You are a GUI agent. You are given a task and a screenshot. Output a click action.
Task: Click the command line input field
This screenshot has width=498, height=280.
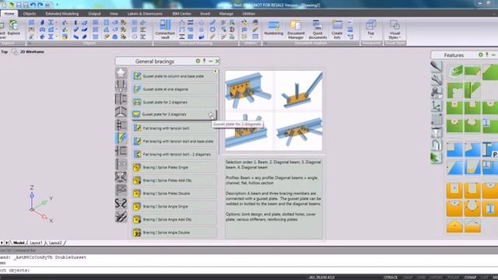point(249,271)
